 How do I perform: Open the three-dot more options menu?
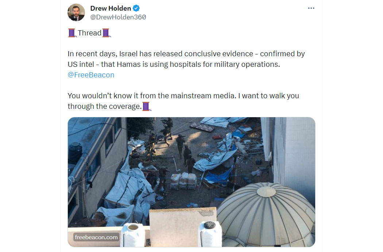pyautogui.click(x=311, y=8)
